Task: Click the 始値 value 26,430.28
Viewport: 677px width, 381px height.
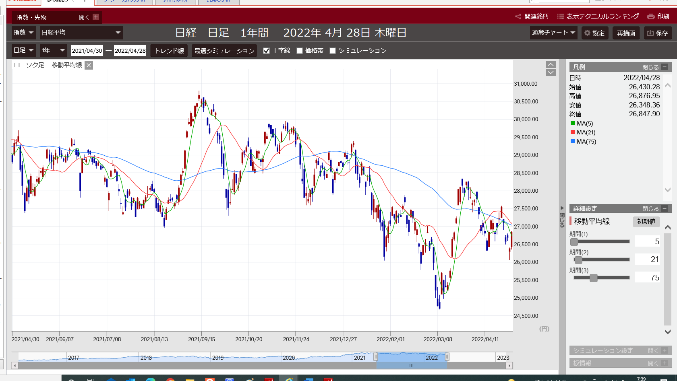Action: click(644, 87)
